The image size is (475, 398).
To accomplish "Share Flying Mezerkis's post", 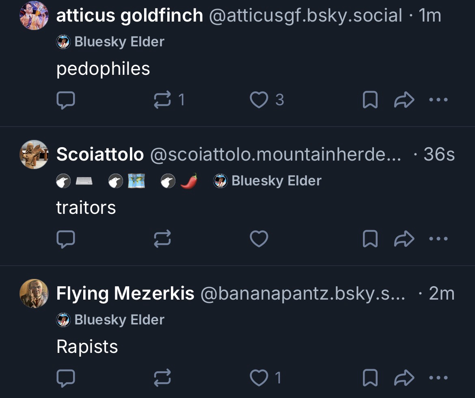I will (404, 378).
